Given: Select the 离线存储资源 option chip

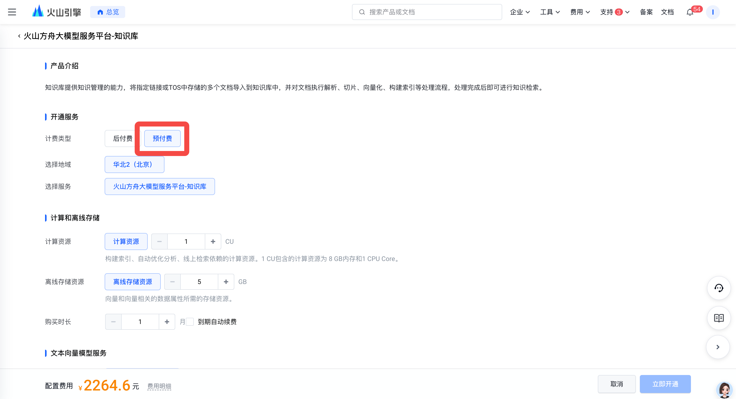Looking at the screenshot, I should (133, 282).
